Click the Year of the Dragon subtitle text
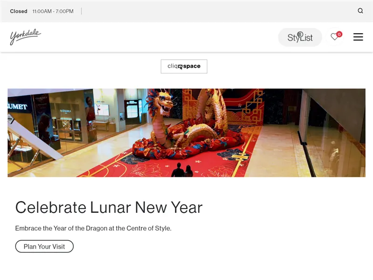The width and height of the screenshot is (373, 280). point(93,228)
